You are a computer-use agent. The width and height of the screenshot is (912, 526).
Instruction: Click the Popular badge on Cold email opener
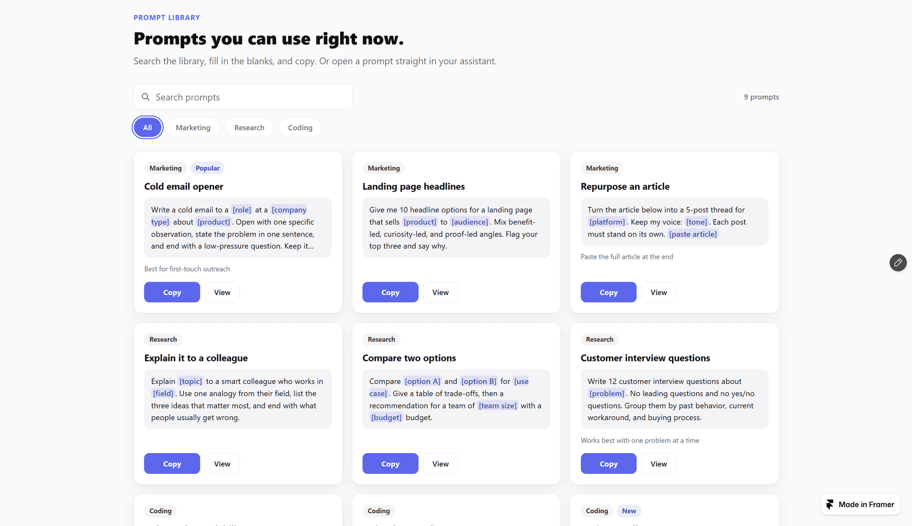coord(208,168)
